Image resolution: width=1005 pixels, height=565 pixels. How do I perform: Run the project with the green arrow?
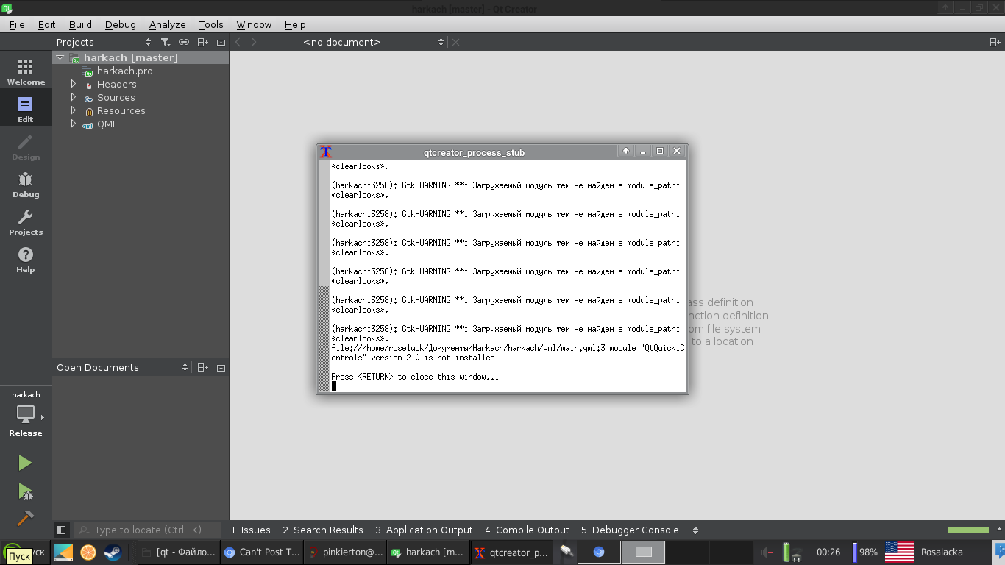click(26, 463)
